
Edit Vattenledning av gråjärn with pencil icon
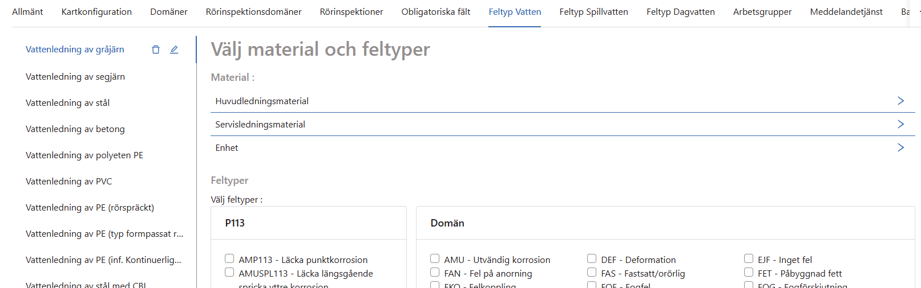(x=174, y=50)
